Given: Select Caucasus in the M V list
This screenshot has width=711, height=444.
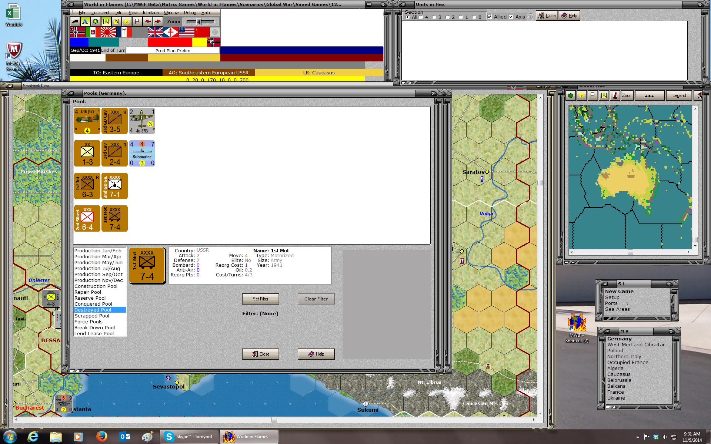Looking at the screenshot, I should 619,374.
